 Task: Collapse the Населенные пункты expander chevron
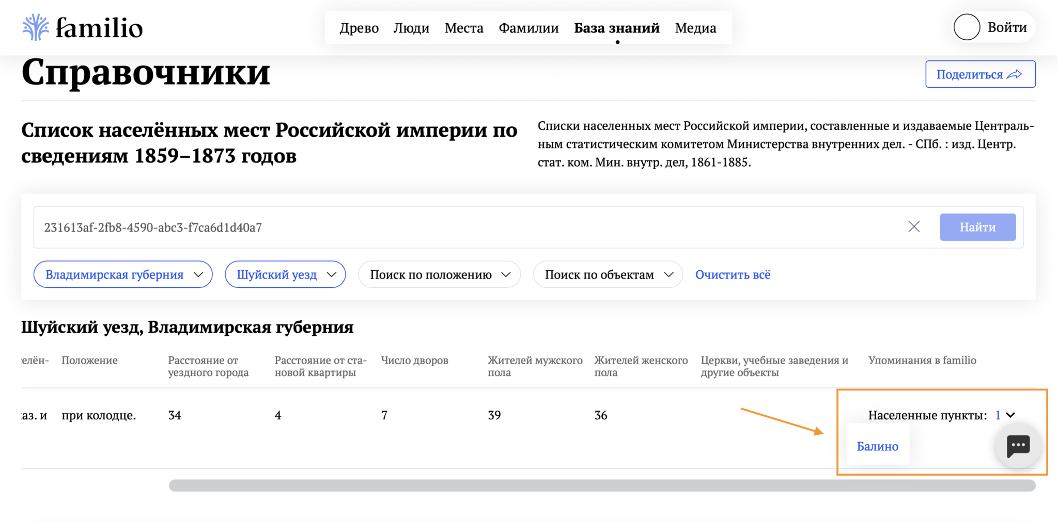click(x=1011, y=415)
